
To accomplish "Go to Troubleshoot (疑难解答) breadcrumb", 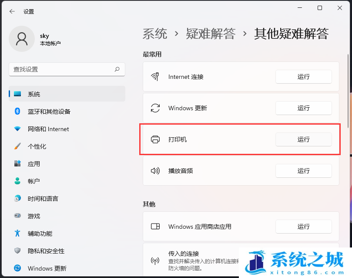I will click(x=211, y=34).
